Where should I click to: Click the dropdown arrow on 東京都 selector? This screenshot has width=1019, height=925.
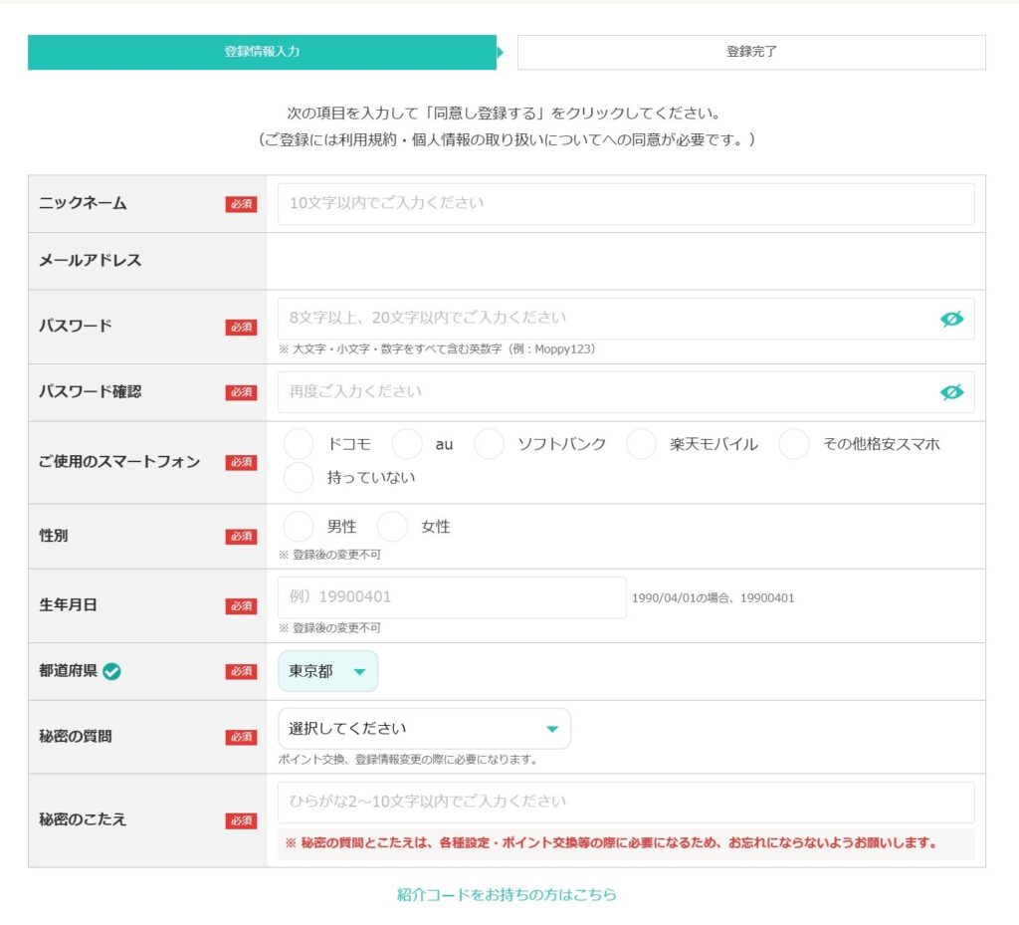coord(359,672)
